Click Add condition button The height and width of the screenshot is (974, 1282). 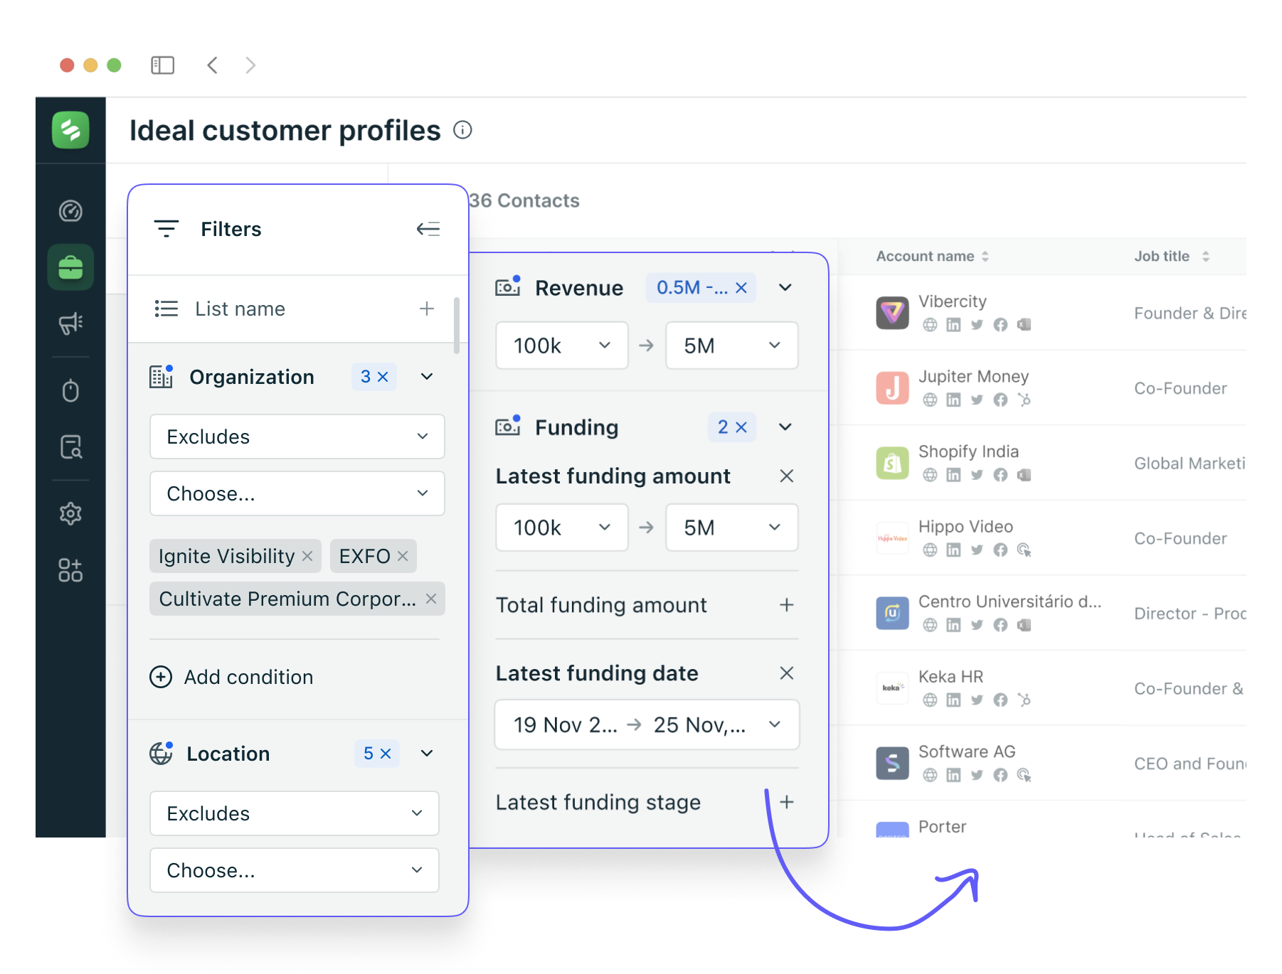(232, 677)
